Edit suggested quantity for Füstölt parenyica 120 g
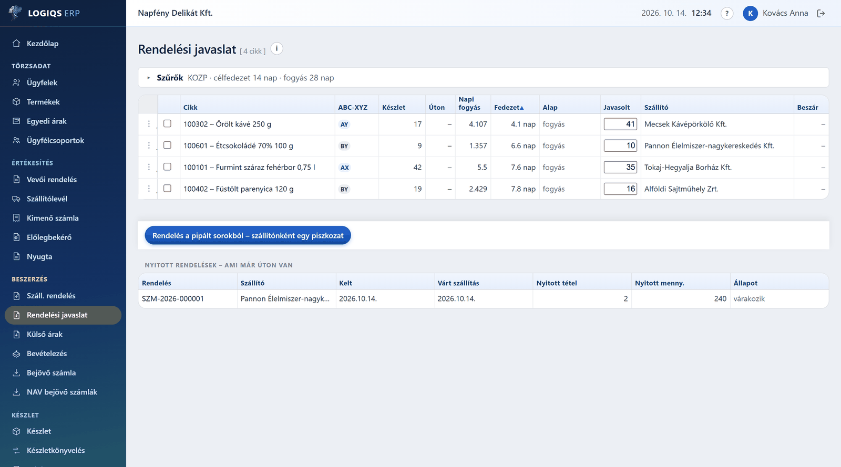The height and width of the screenshot is (467, 841). coord(620,189)
